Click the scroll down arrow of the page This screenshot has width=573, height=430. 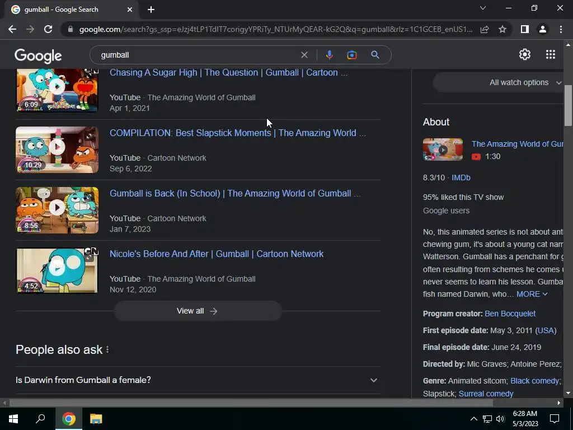coord(568,394)
